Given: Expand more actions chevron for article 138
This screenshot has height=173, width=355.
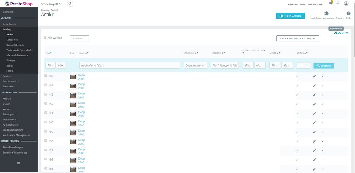Looking at the screenshot, I should coord(323,141).
